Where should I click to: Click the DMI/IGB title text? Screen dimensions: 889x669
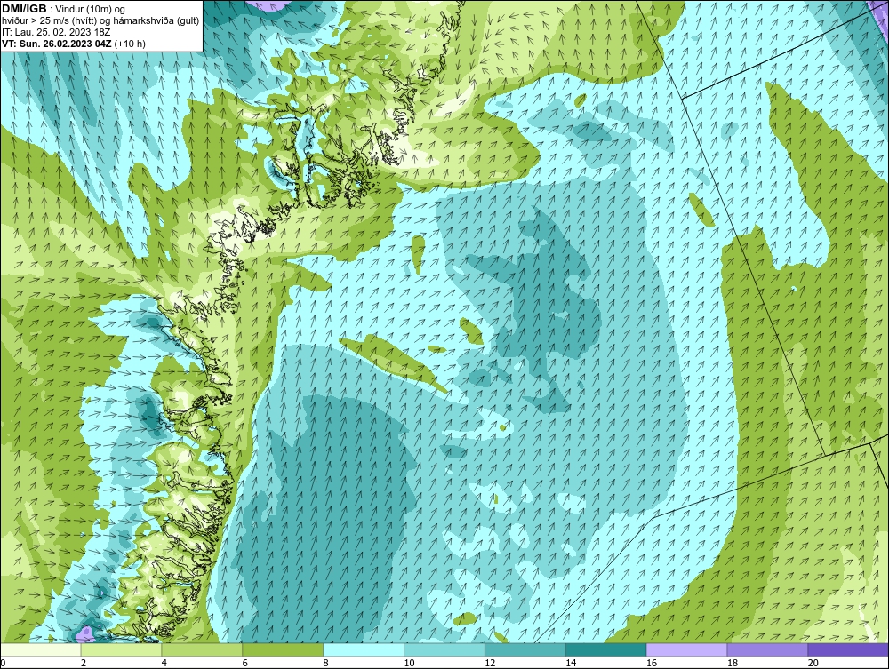click(24, 9)
